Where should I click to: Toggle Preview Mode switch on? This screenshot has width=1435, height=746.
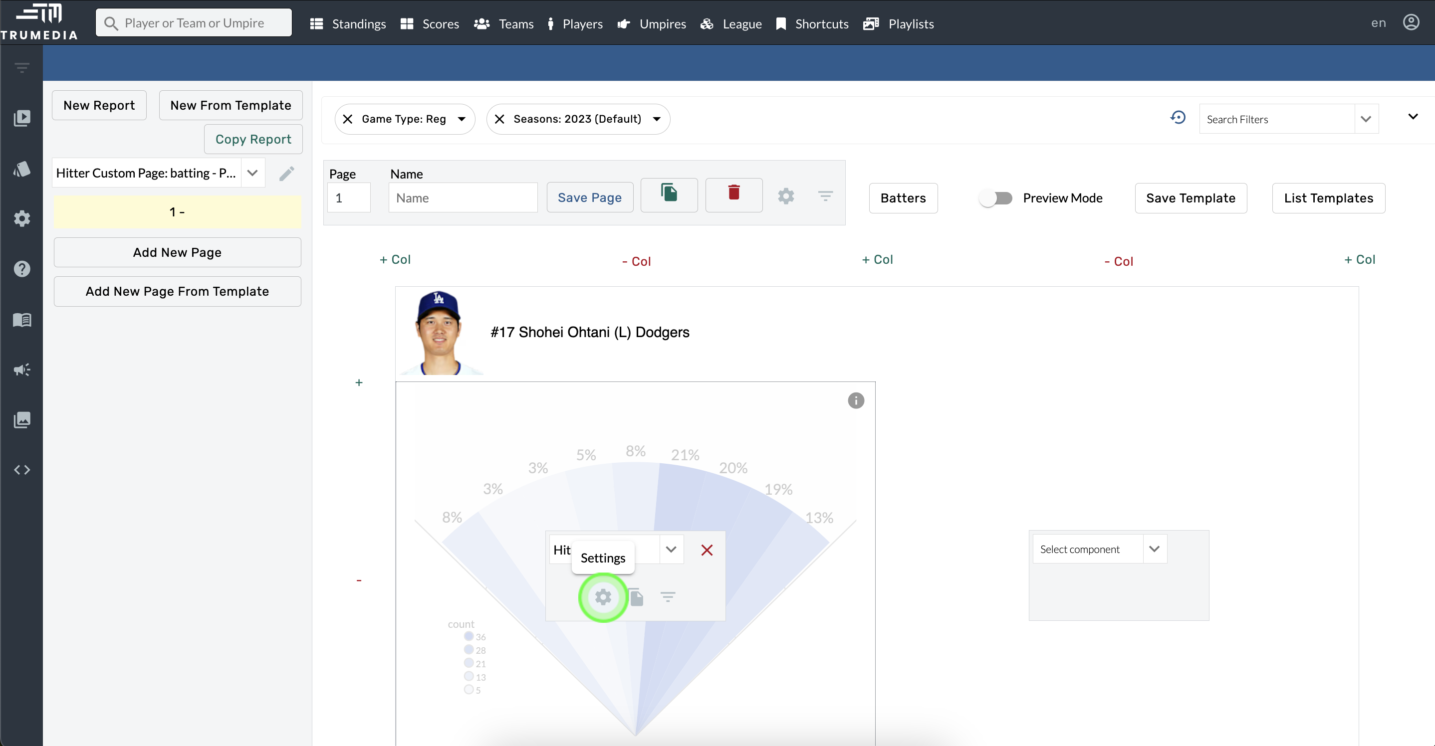[x=996, y=198]
